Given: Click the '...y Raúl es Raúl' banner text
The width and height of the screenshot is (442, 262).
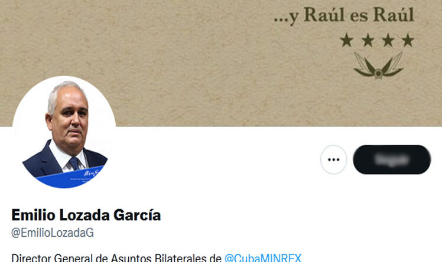Looking at the screenshot, I should [x=344, y=15].
